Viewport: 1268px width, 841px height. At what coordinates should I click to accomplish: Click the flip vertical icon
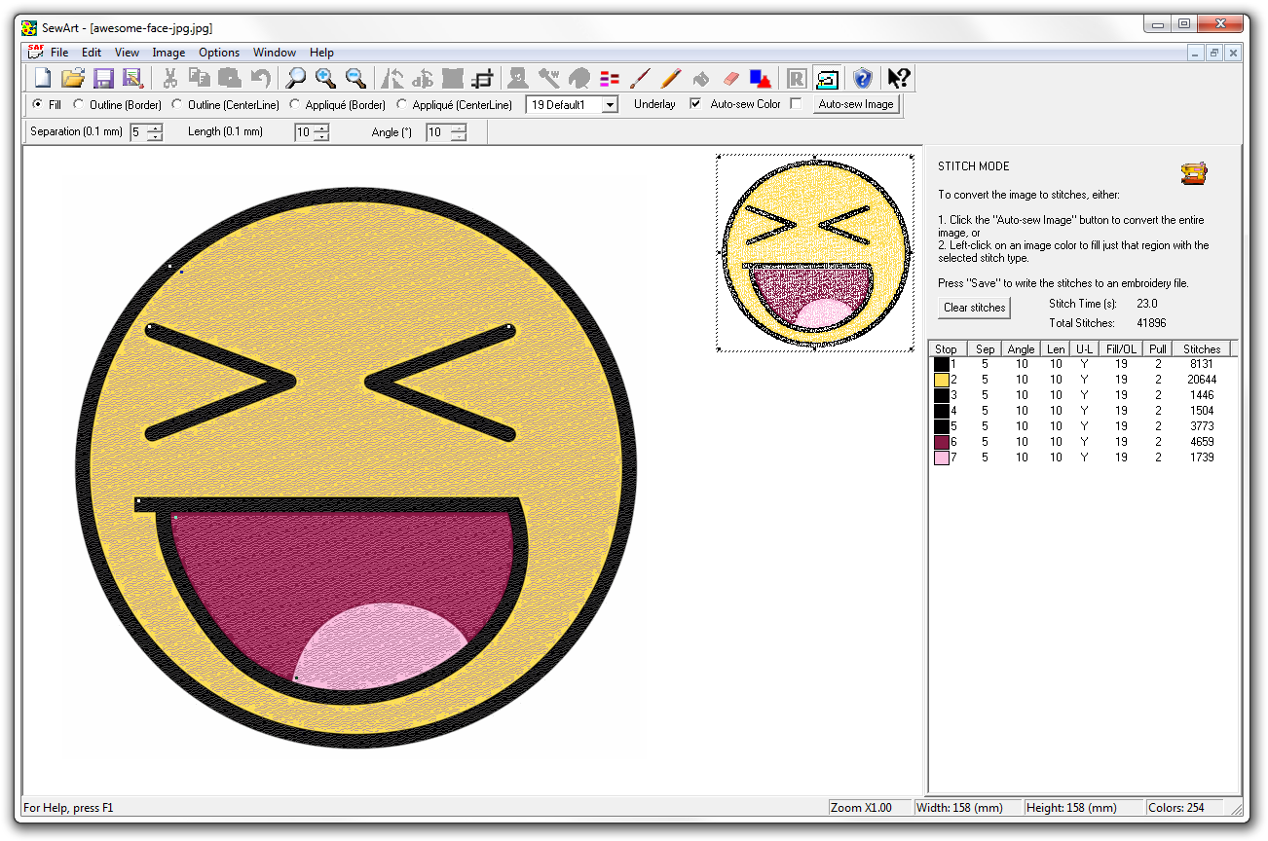click(x=423, y=78)
